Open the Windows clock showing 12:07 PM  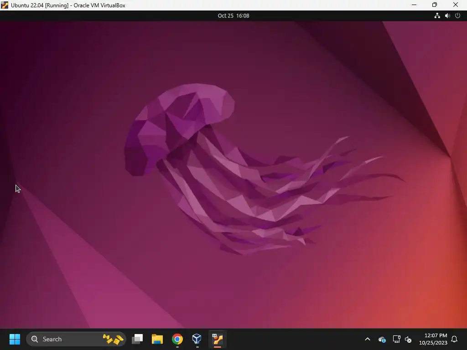click(x=433, y=339)
